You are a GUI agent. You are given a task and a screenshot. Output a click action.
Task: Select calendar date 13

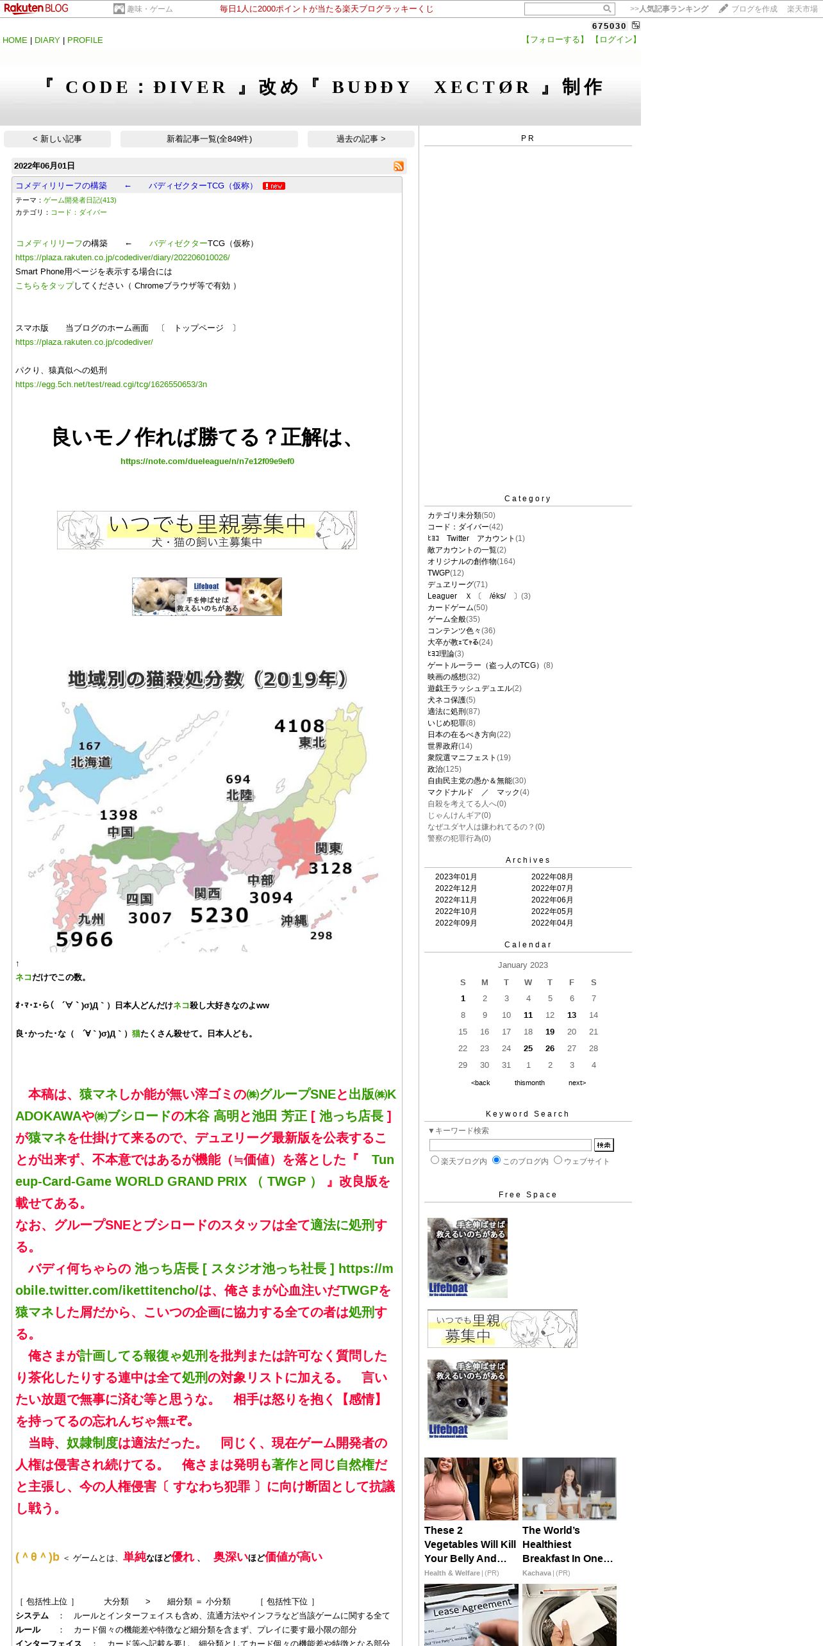pyautogui.click(x=572, y=1015)
